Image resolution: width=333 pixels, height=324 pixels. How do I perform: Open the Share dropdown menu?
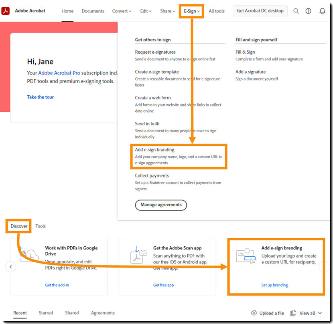pos(168,11)
